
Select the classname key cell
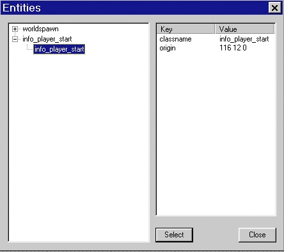pyautogui.click(x=175, y=39)
